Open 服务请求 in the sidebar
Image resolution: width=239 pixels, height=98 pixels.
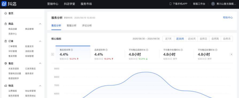pos(29,73)
